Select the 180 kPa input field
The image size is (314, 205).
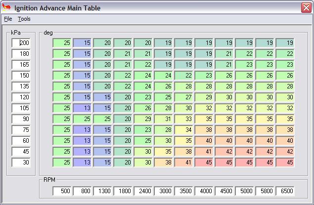click(x=21, y=54)
